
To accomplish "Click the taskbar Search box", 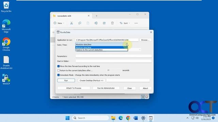I will tap(90, 118).
